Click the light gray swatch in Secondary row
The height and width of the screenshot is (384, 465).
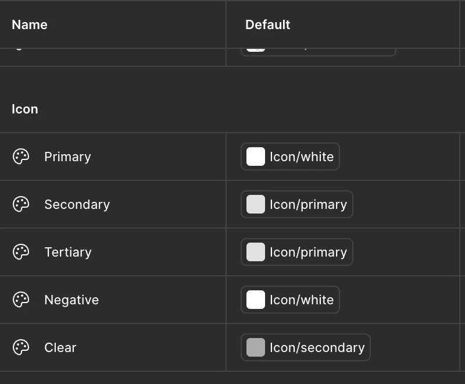[256, 204]
